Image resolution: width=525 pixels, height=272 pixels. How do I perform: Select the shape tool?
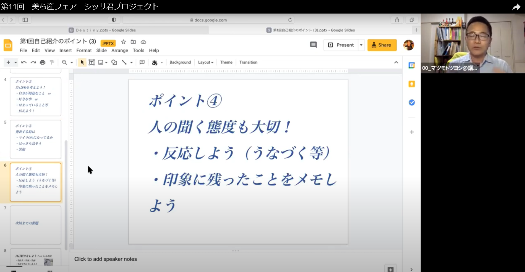pyautogui.click(x=114, y=62)
